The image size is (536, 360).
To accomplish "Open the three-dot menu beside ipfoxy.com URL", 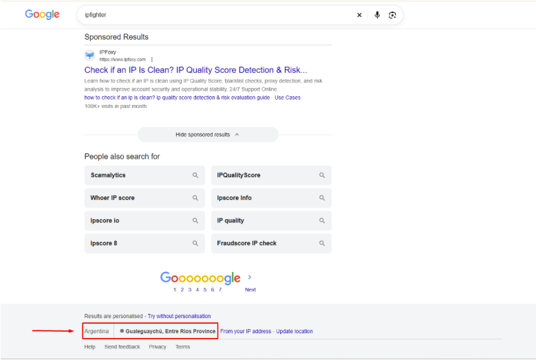I will coord(152,59).
